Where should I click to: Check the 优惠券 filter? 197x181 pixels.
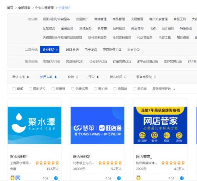point(53,89)
